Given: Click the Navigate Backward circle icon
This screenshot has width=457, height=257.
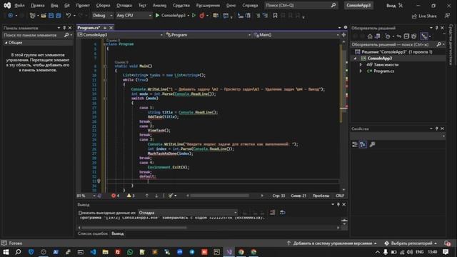Looking at the screenshot, I should pos(10,16).
